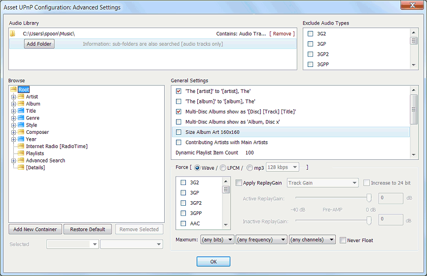Select the Internet Radio [RadioTime] folder icon
Image resolution: width=427 pixels, height=276 pixels.
(21, 146)
